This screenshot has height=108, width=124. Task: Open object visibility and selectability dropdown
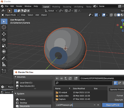point(91,15)
